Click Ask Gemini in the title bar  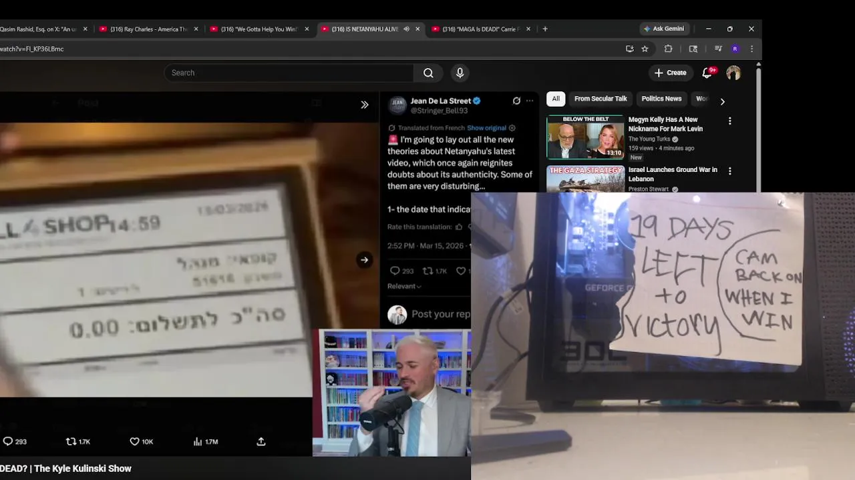click(664, 29)
